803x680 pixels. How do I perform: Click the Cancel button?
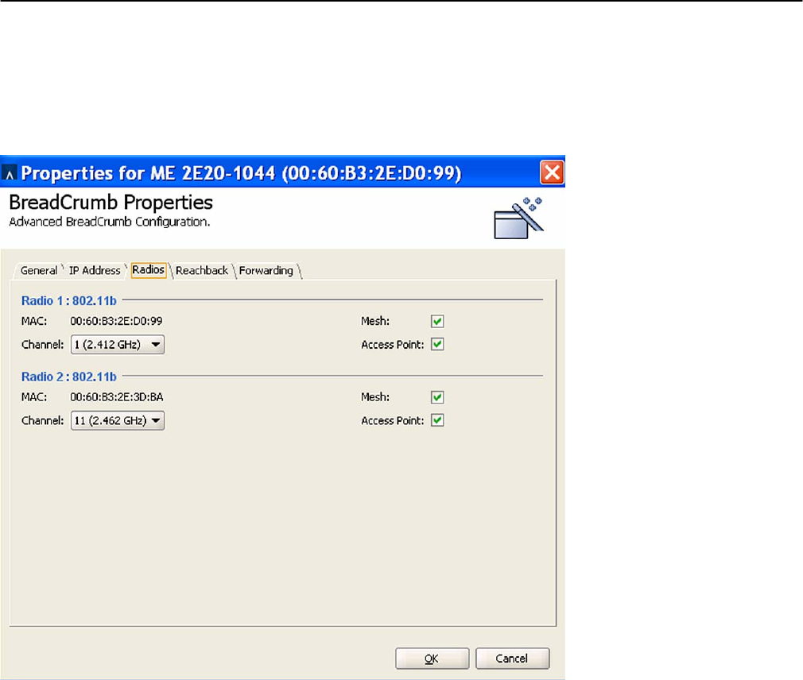(x=512, y=659)
